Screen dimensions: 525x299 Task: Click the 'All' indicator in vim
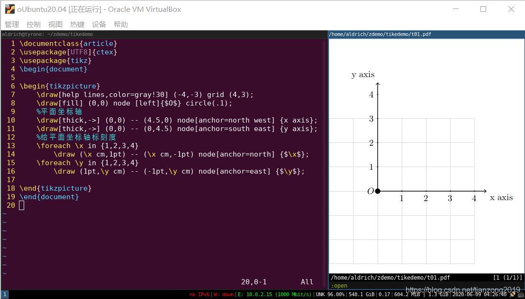point(307,282)
